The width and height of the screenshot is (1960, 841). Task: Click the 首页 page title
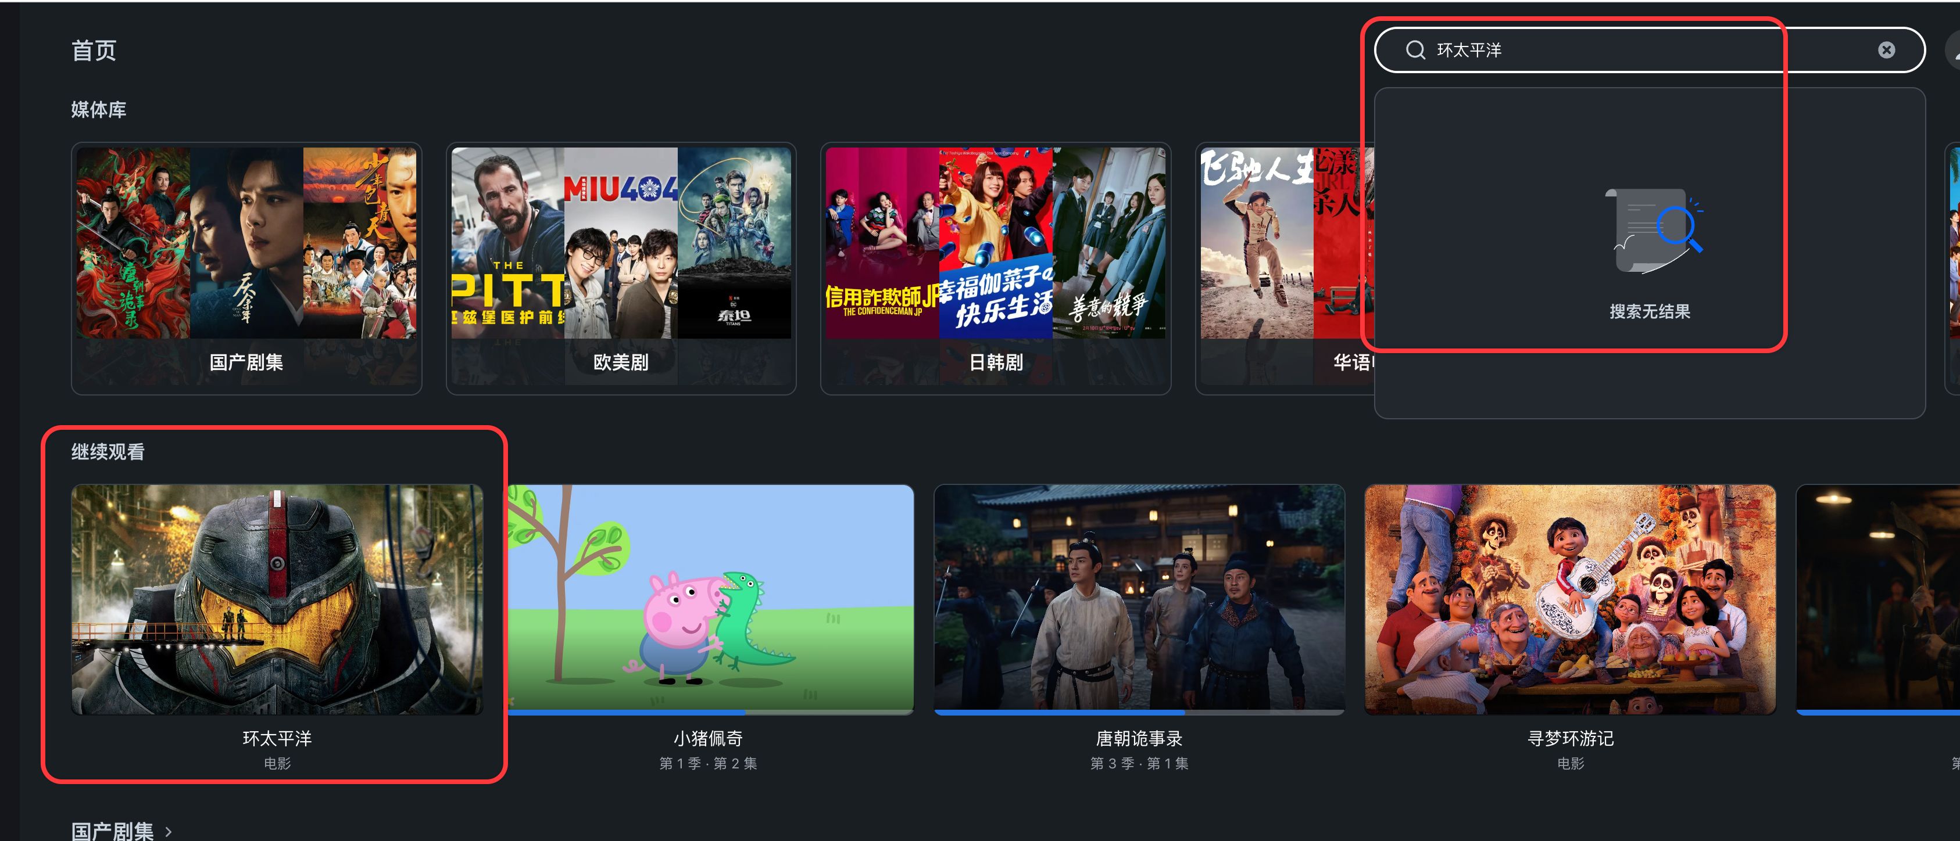pos(94,50)
